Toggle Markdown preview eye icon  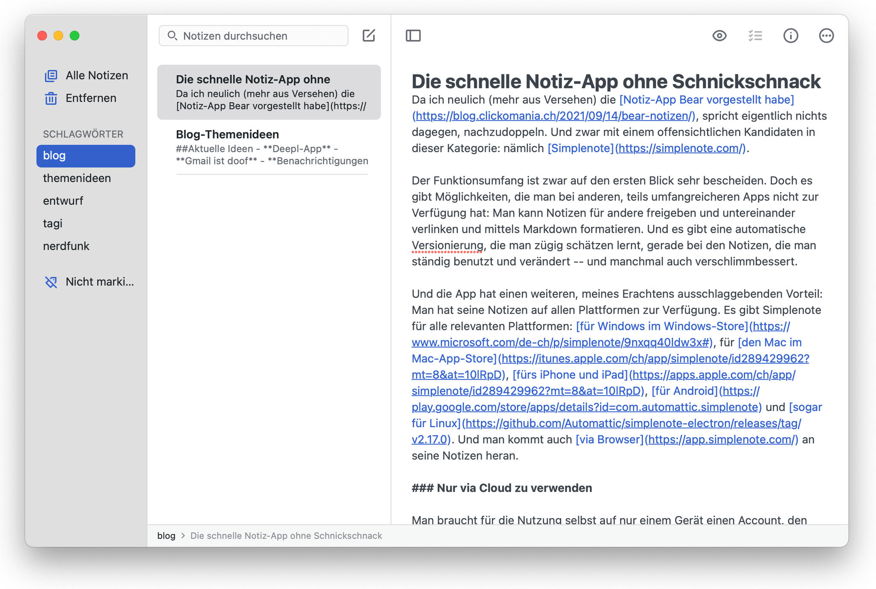(x=719, y=35)
